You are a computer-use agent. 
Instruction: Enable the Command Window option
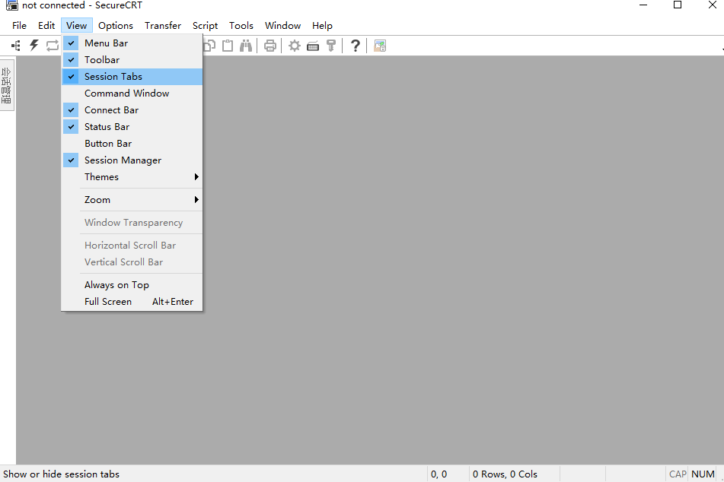132,94
